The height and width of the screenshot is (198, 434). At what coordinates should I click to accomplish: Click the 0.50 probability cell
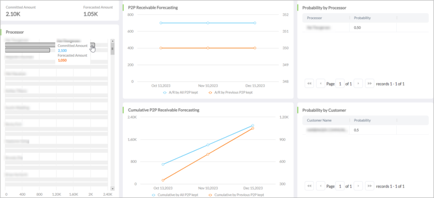[x=357, y=28]
